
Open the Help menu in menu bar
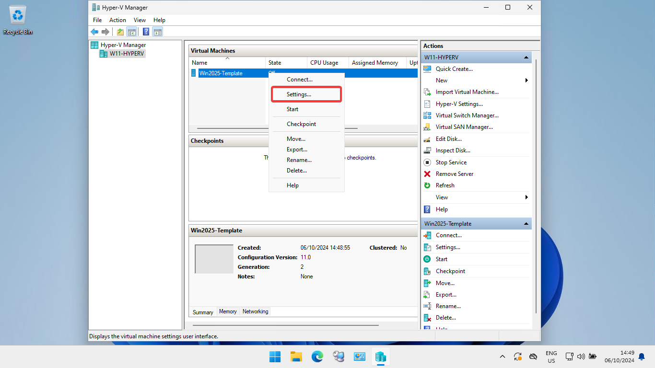[159, 20]
